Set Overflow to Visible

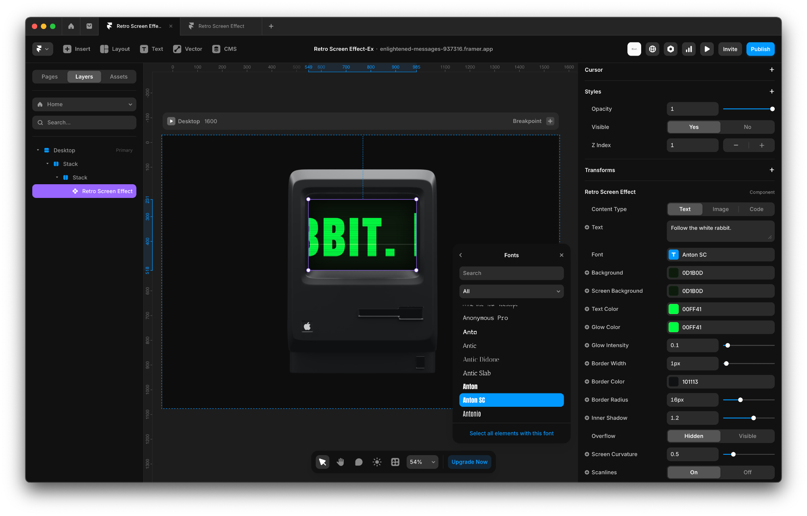tap(747, 436)
